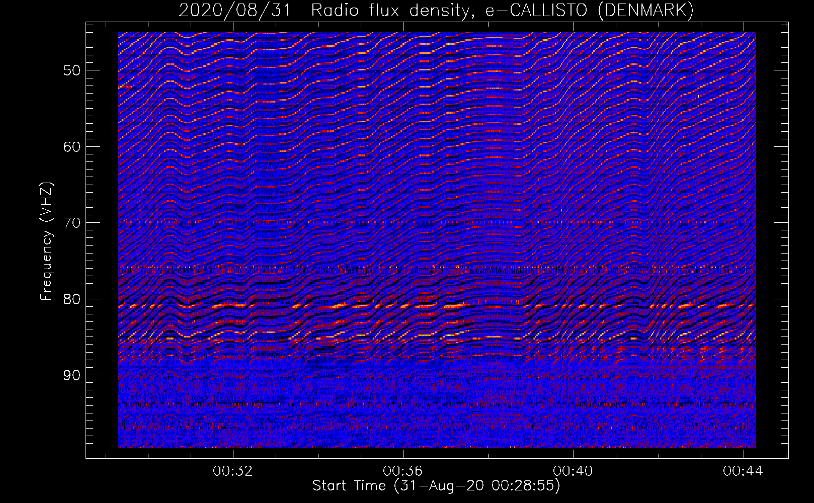Click the '00:40' time tick label
Viewport: 814px width, 503px height.
[x=573, y=471]
